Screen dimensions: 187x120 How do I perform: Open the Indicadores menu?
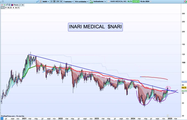[x=98, y=2]
